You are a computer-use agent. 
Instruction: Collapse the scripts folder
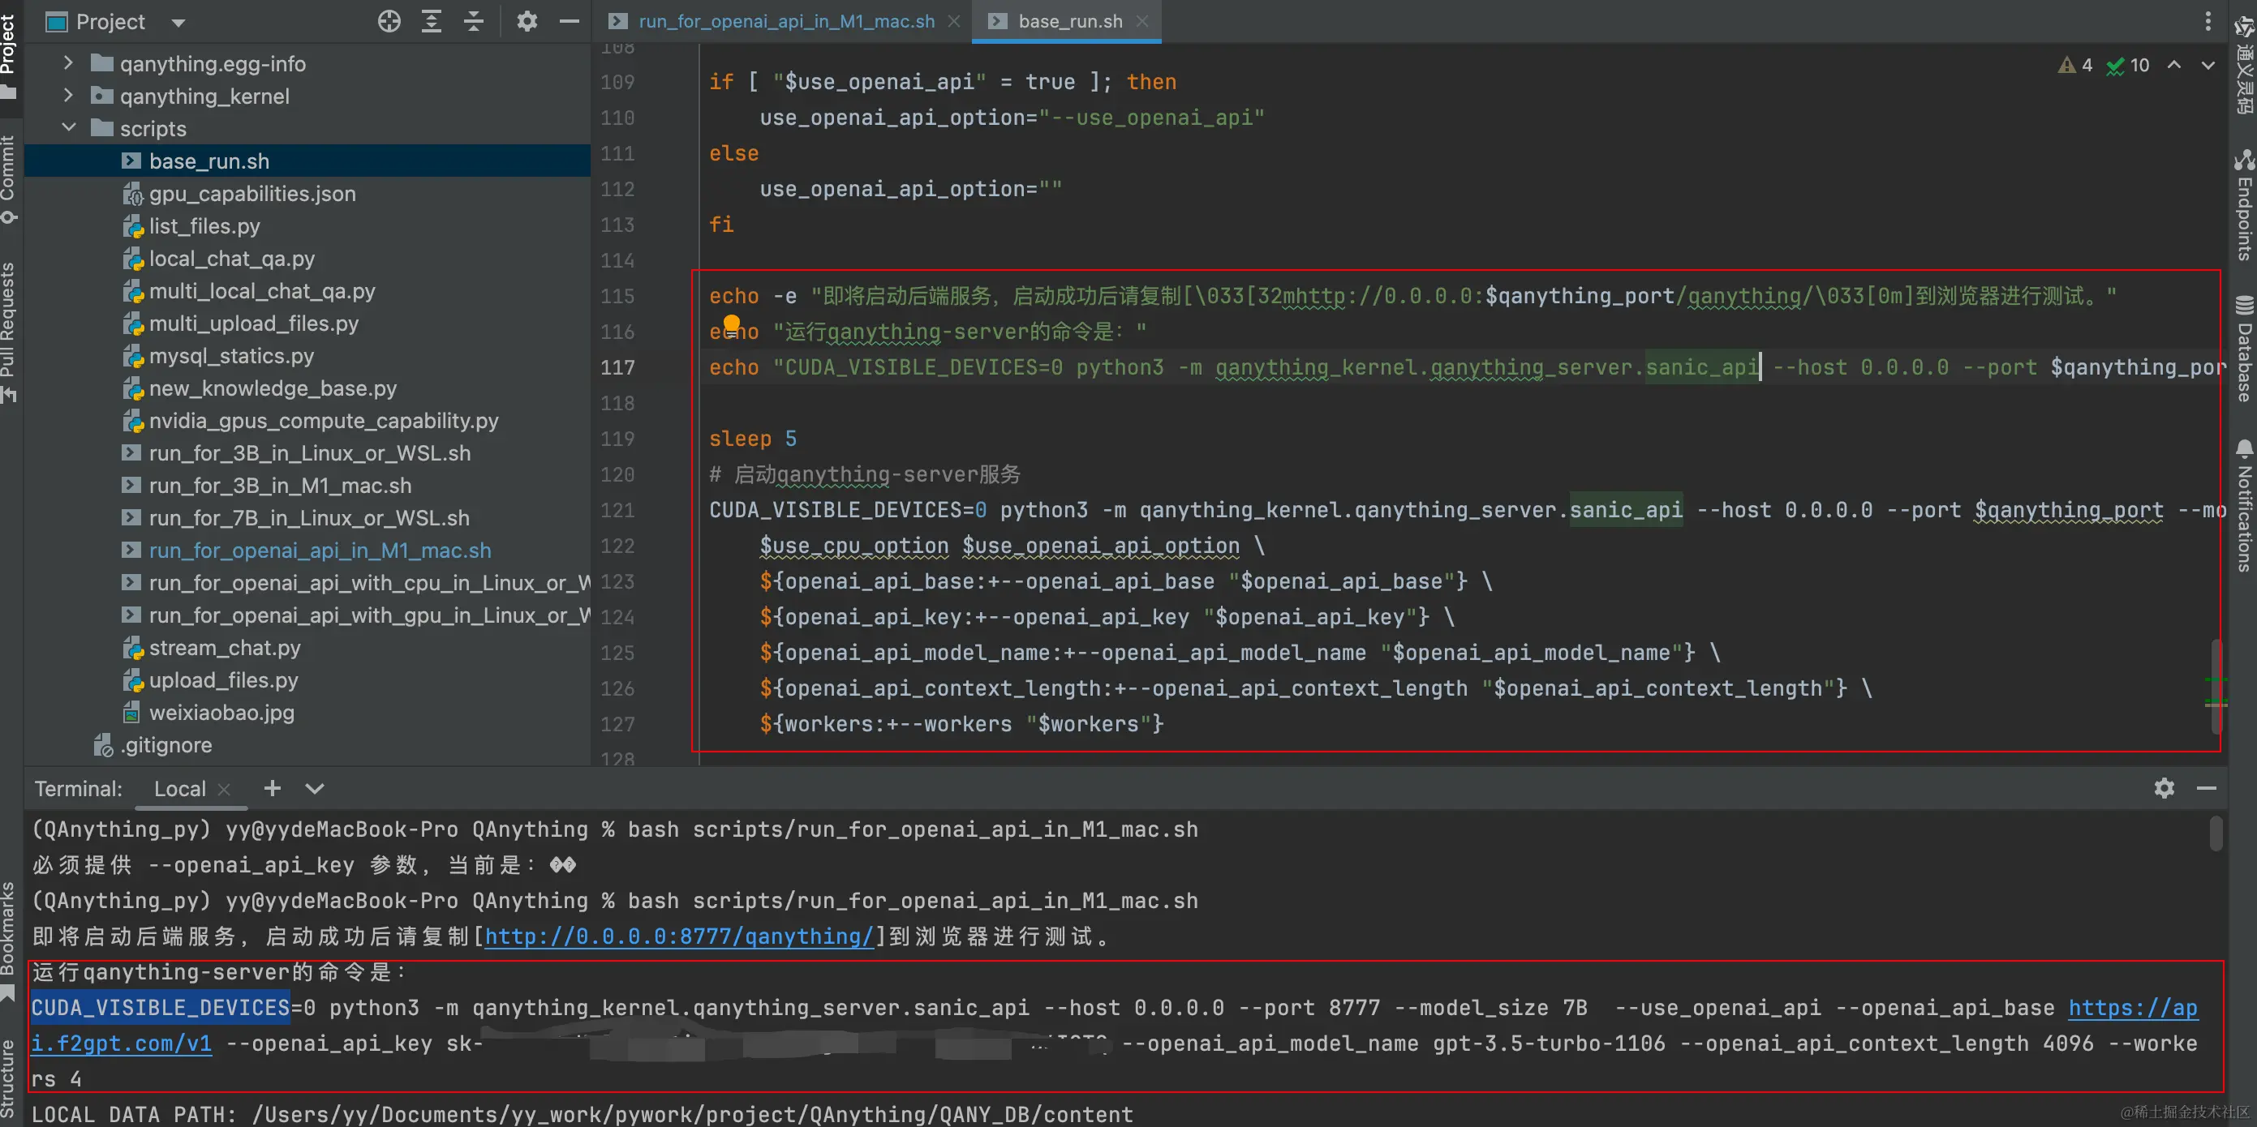coord(68,128)
